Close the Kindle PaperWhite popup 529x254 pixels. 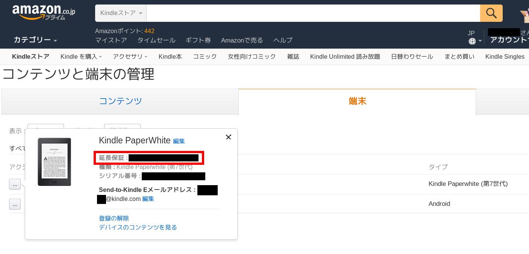click(x=228, y=137)
